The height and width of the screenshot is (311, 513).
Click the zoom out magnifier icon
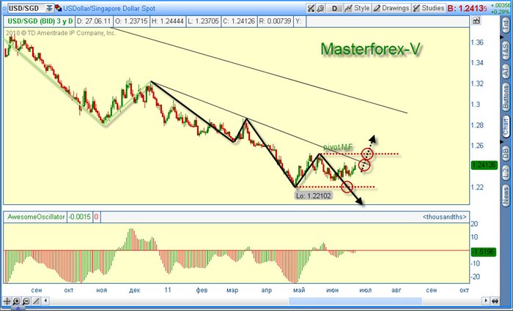click(x=26, y=301)
